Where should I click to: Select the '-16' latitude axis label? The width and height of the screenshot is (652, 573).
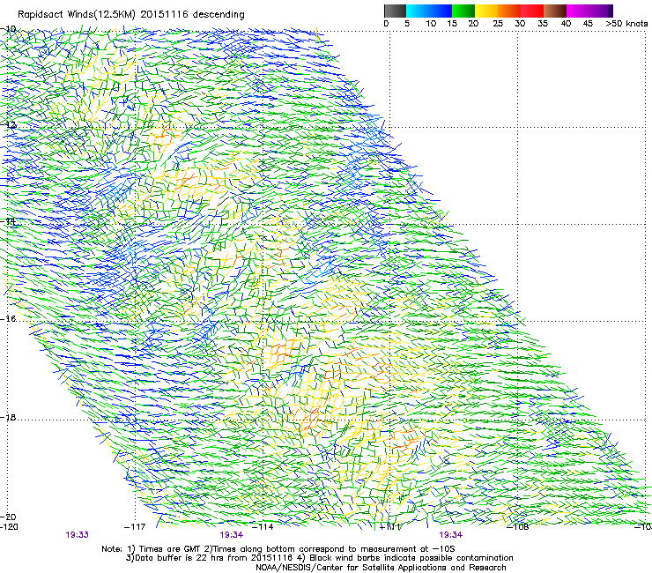click(x=8, y=318)
